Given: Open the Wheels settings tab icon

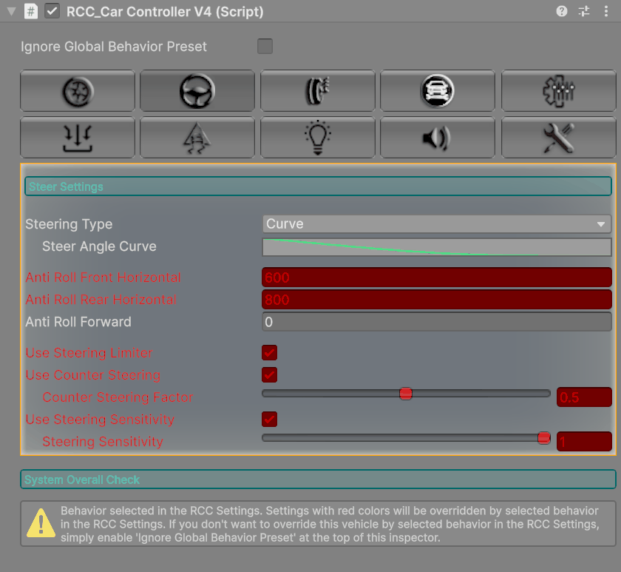Looking at the screenshot, I should [78, 91].
